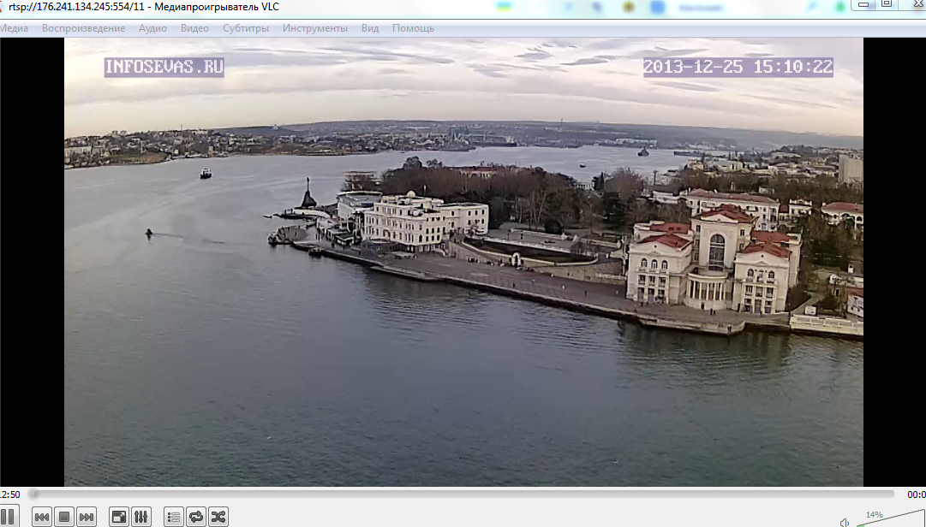The image size is (926, 527).
Task: Open the Субтитры menu
Action: click(x=246, y=28)
